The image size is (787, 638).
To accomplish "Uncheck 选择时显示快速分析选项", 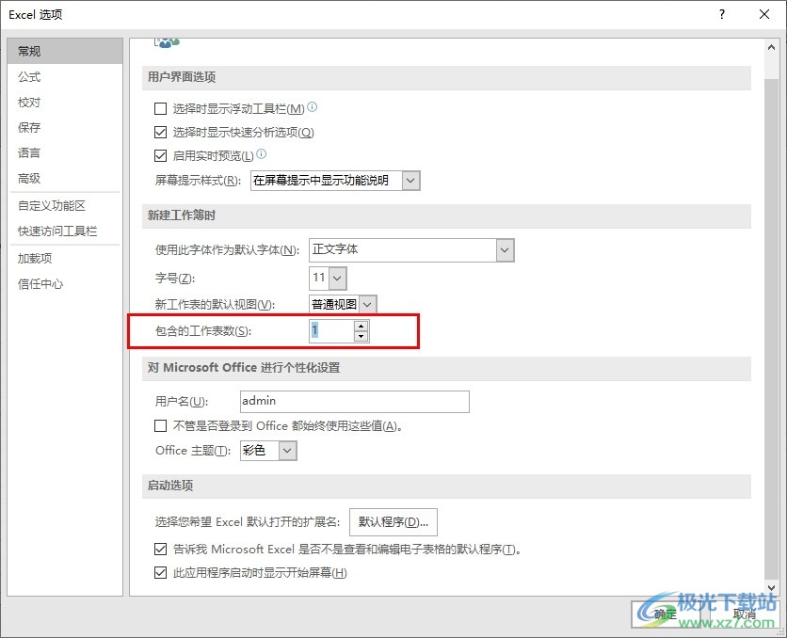I will click(x=161, y=133).
